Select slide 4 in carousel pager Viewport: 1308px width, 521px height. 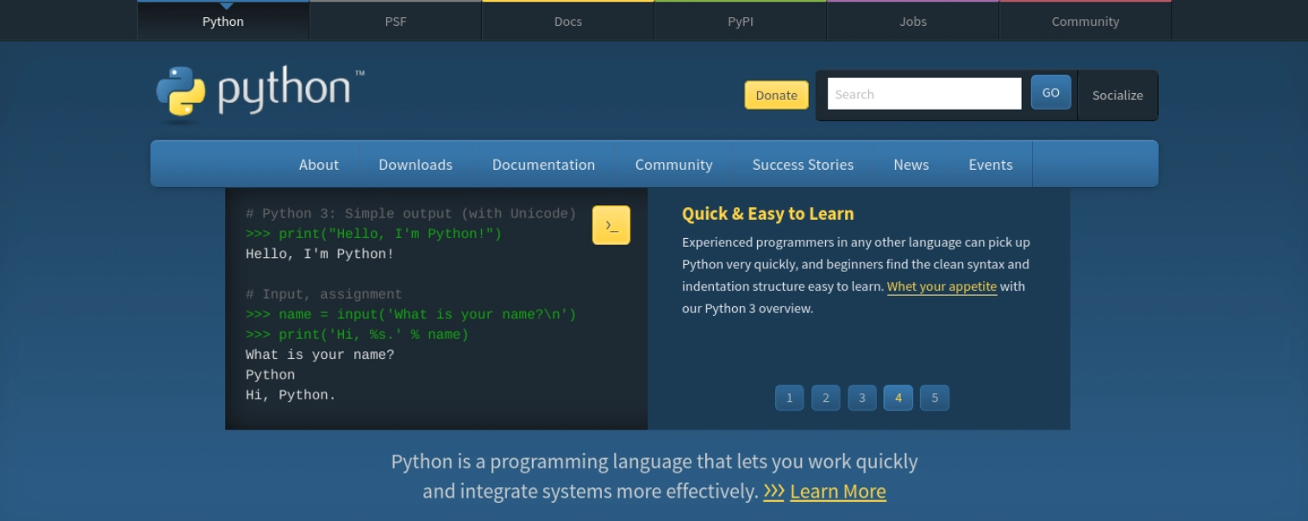click(x=898, y=398)
